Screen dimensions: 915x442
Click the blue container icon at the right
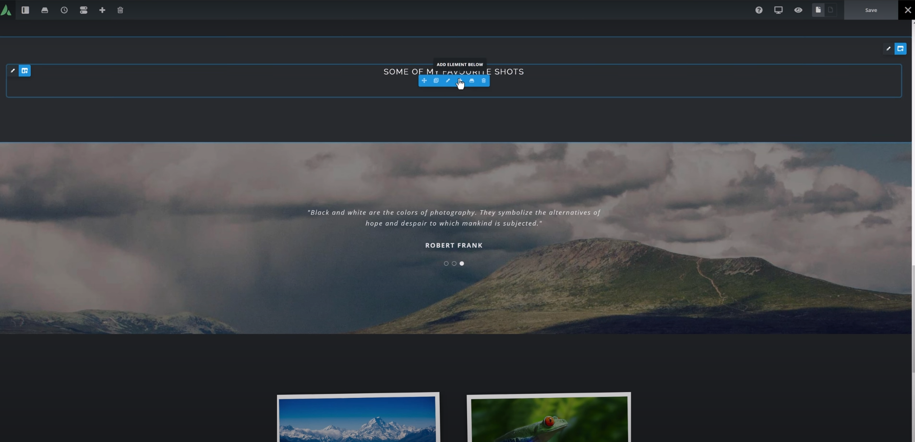[x=900, y=49]
